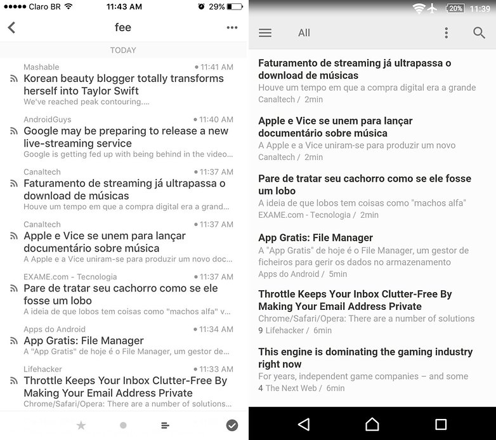Tap 'EXAME.com - Tecnologia / 2min' metadata line

[318, 215]
